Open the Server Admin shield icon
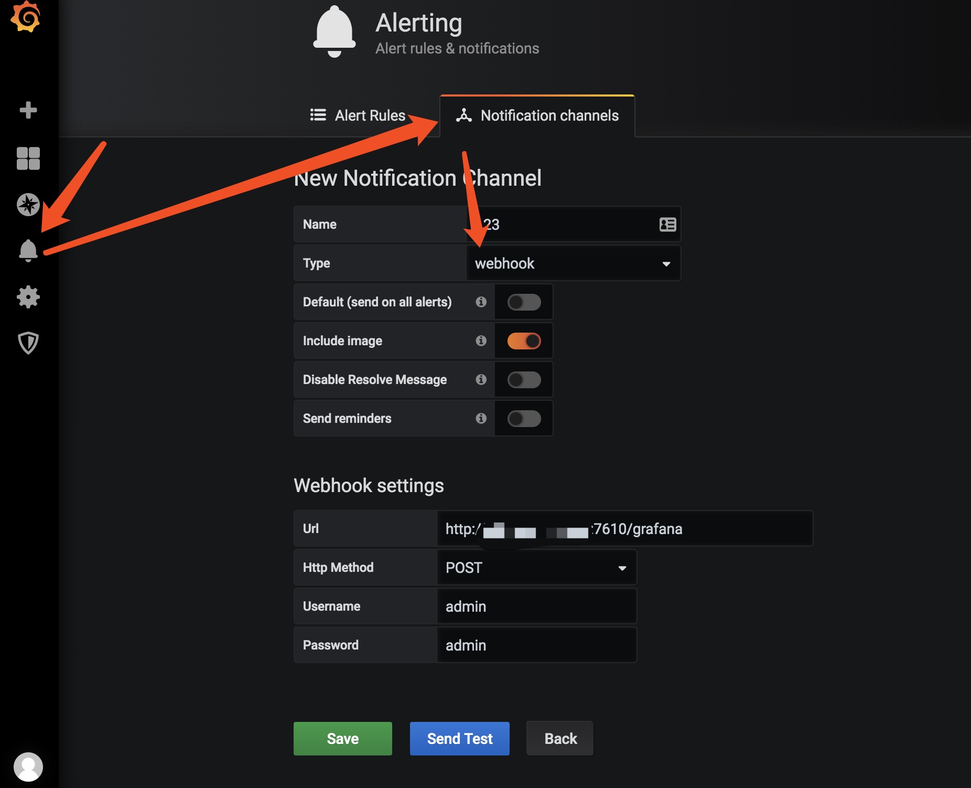 tap(28, 343)
